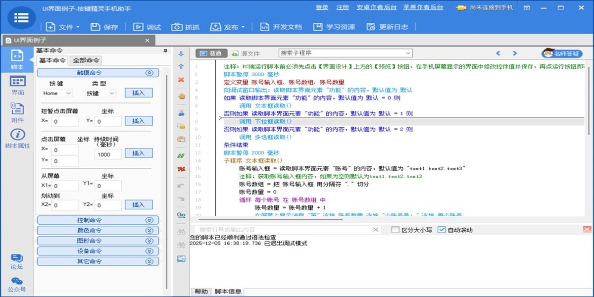This screenshot has width=594, height=297.
Task: Save the script with 保存
Action: [x=104, y=27]
